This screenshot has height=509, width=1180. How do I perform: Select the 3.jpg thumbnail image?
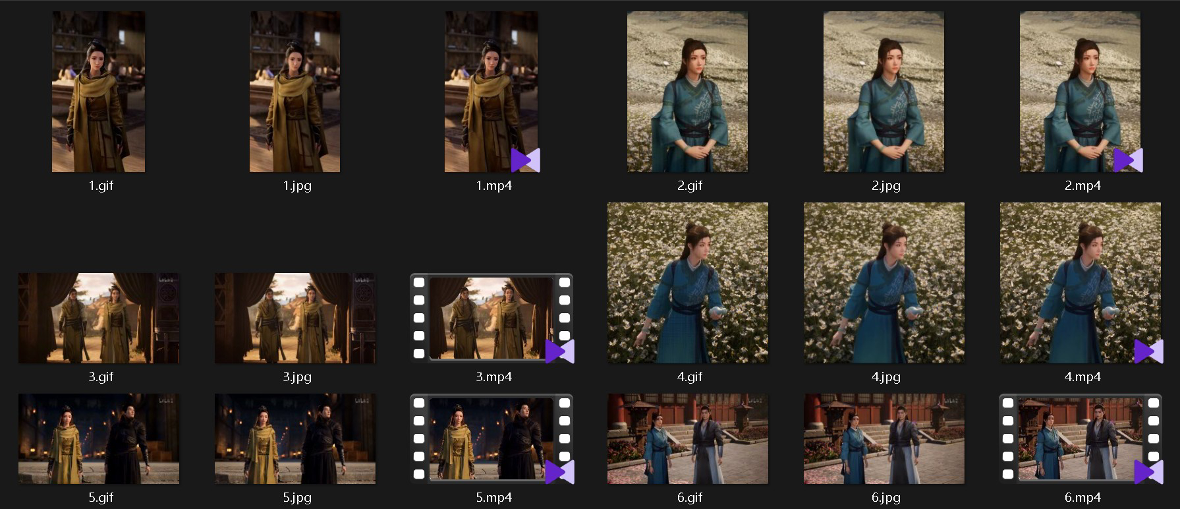295,318
